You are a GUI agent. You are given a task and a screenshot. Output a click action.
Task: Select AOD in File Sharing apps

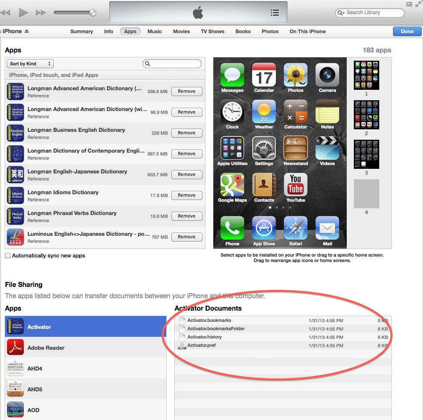[x=85, y=410]
